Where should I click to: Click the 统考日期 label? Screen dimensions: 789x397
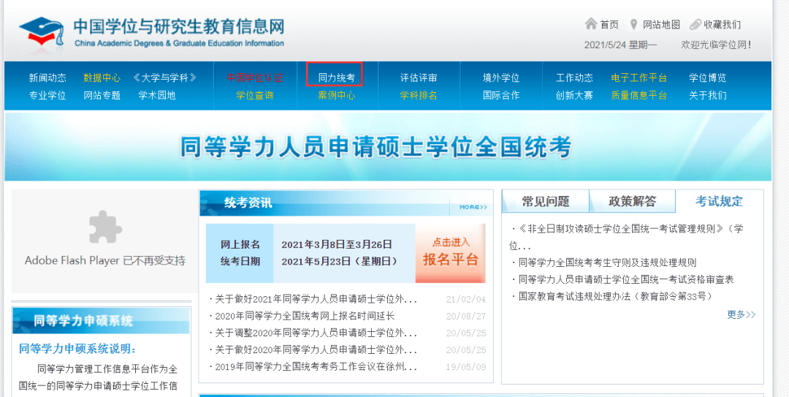coord(240,262)
